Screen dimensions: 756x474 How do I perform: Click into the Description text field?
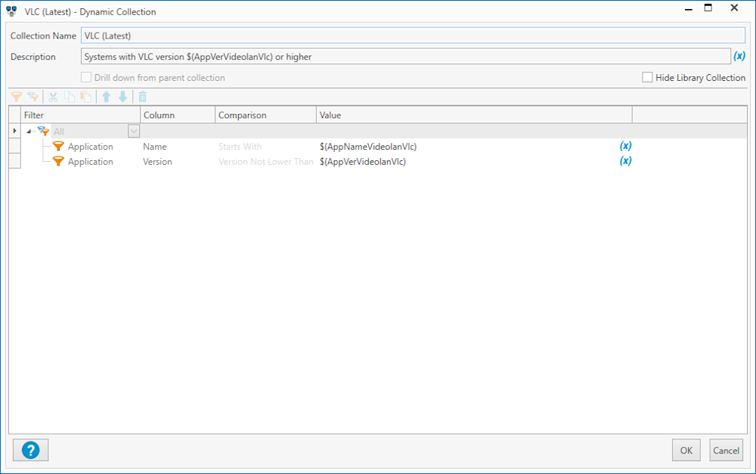[x=405, y=57]
